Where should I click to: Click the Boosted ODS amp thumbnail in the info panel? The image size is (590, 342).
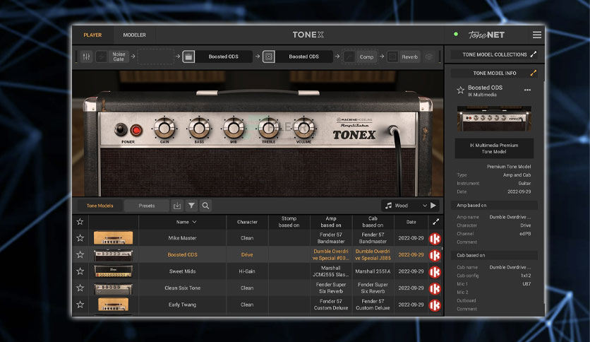pos(494,119)
